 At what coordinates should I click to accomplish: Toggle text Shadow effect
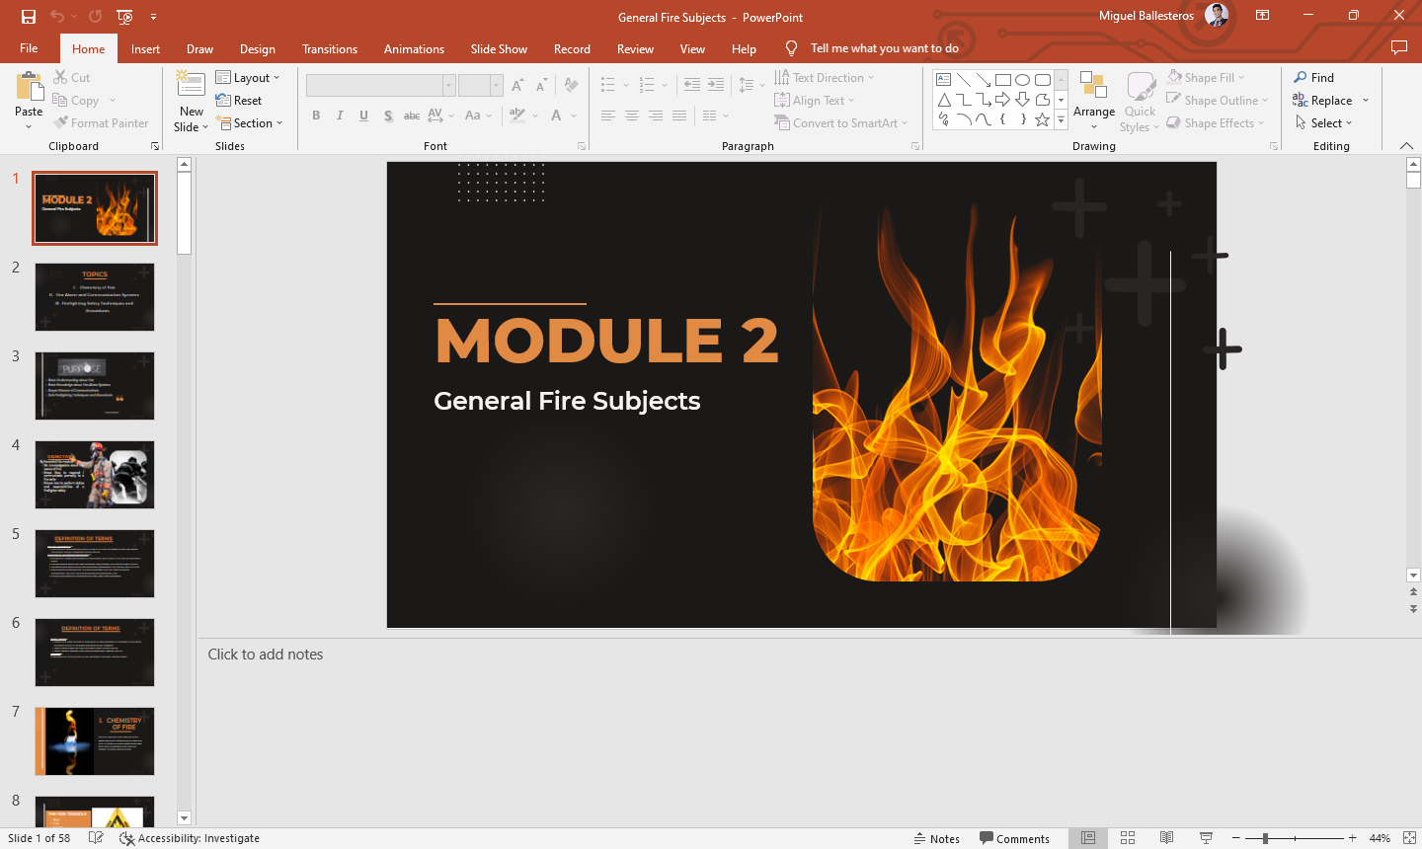click(x=388, y=116)
